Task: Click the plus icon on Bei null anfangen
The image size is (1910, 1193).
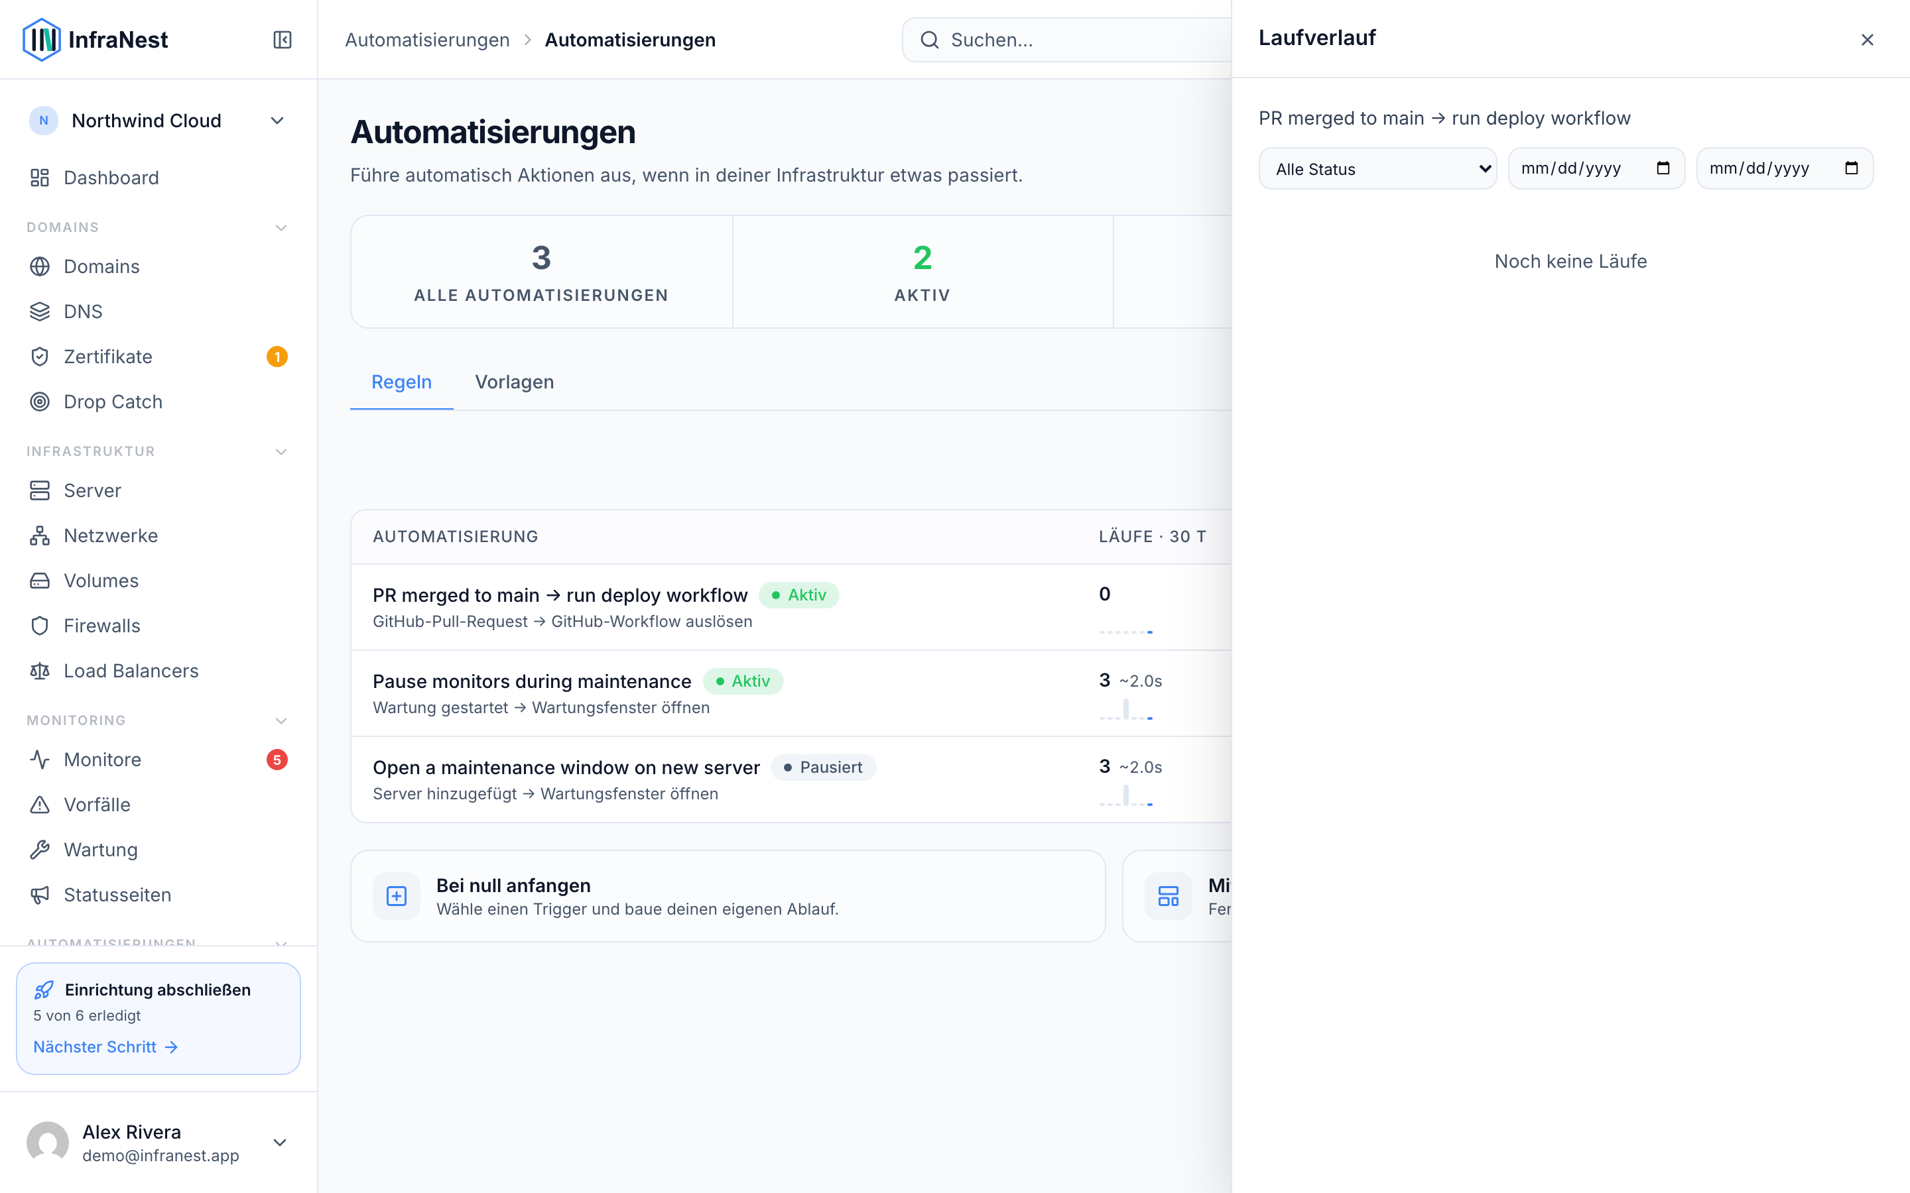Action: (396, 895)
